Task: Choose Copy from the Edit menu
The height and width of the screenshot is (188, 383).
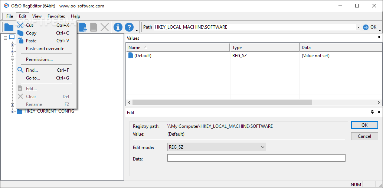Action: point(46,33)
